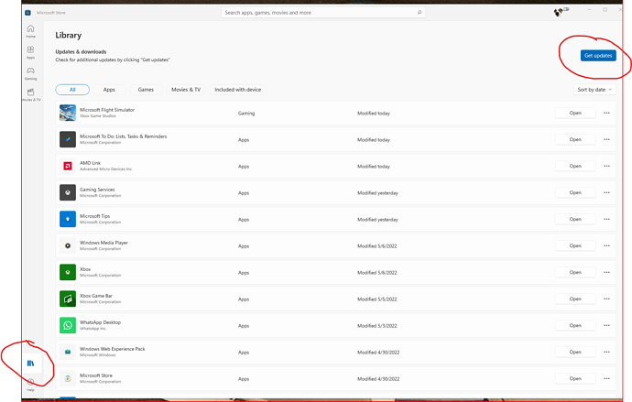
Task: Open more options for Gaming Services
Action: click(x=606, y=193)
